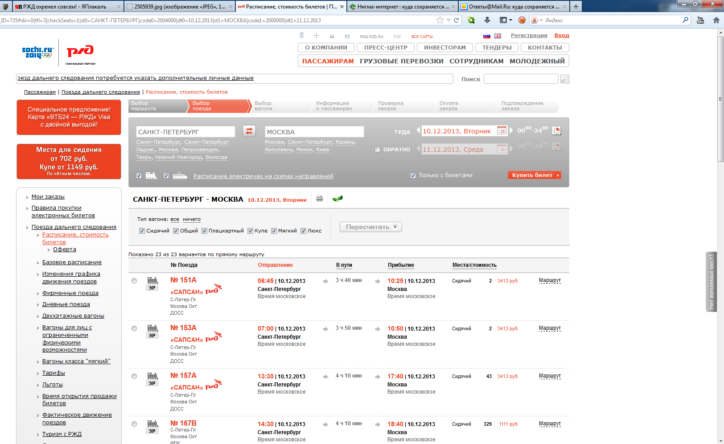Viewport: 724px width, 444px height.
Task: Open ГРУЗОВЫЕ ПЕРЕВОЗКИ section
Action: coord(402,61)
